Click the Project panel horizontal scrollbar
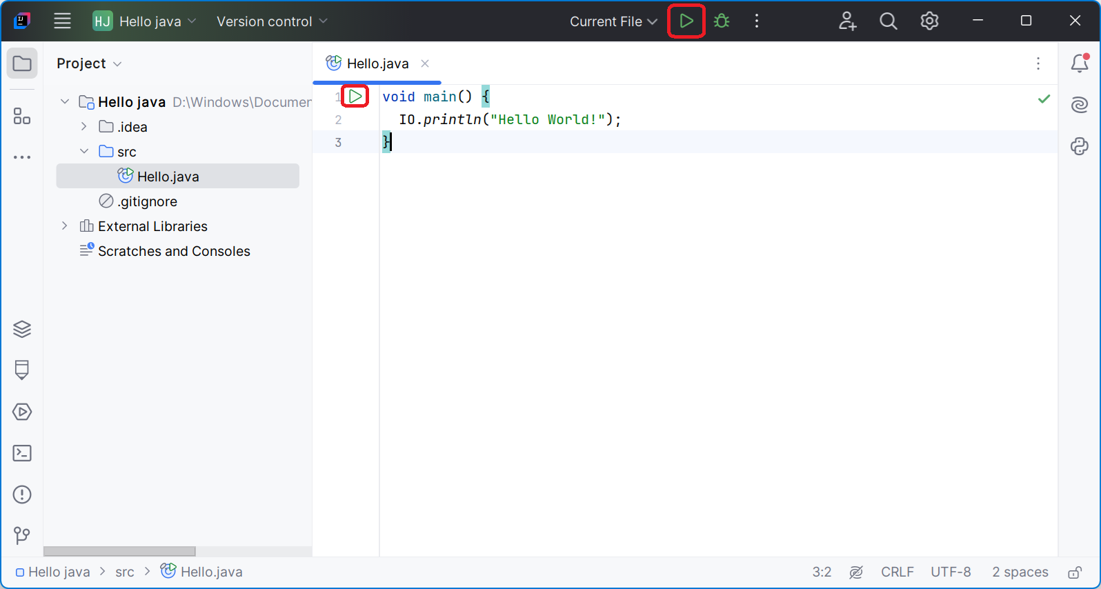 click(x=119, y=551)
